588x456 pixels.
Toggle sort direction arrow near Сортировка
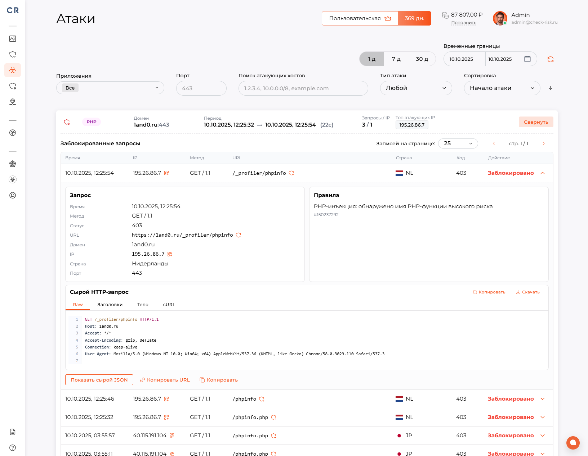coord(550,88)
